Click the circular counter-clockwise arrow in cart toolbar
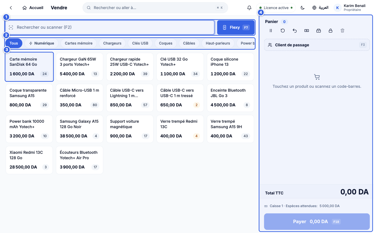 tap(283, 31)
